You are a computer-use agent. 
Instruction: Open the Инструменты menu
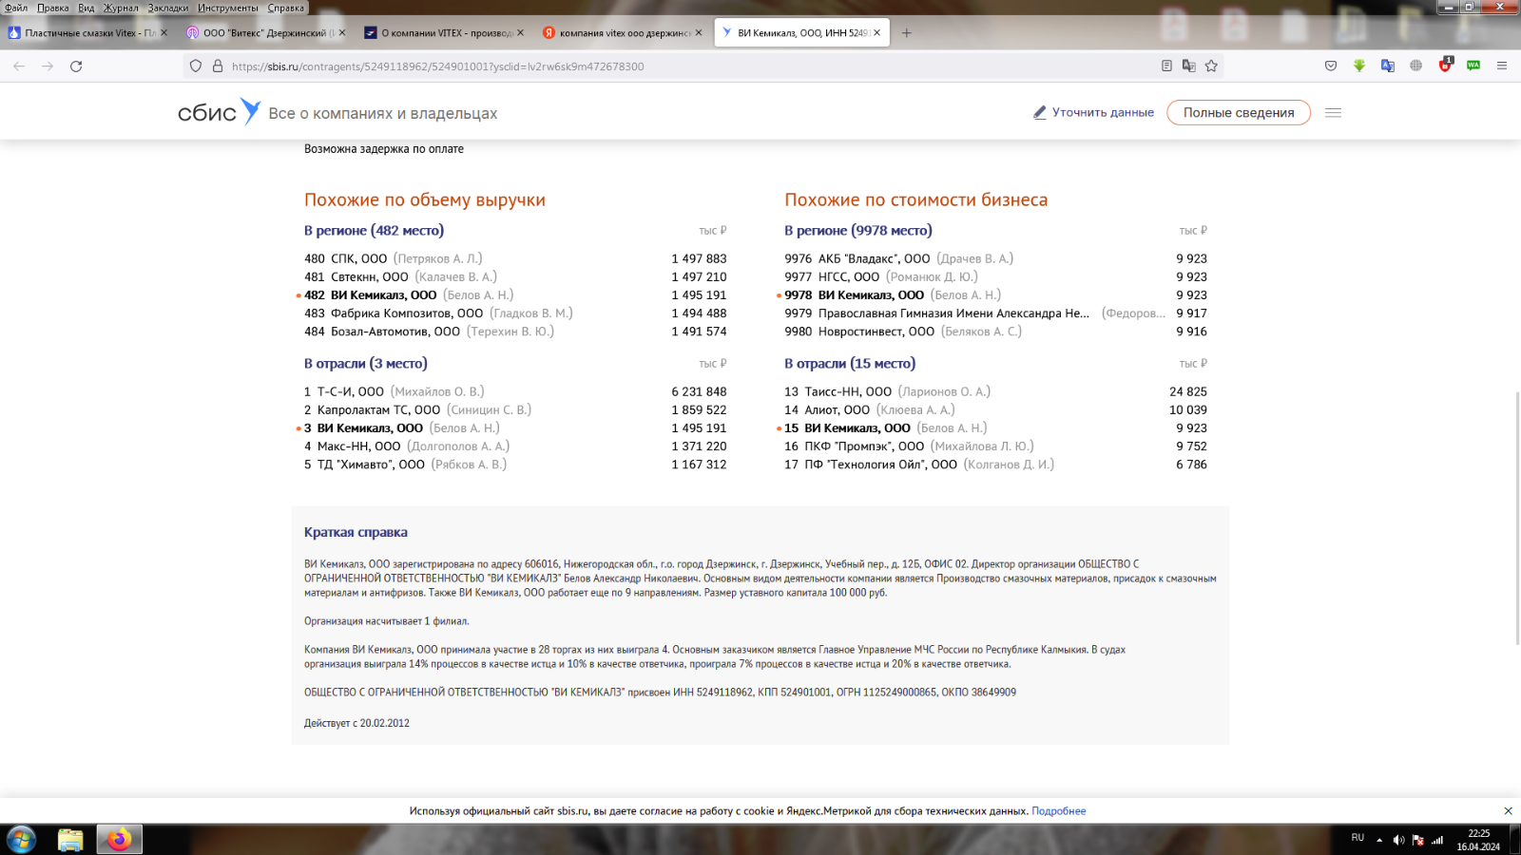[x=228, y=8]
